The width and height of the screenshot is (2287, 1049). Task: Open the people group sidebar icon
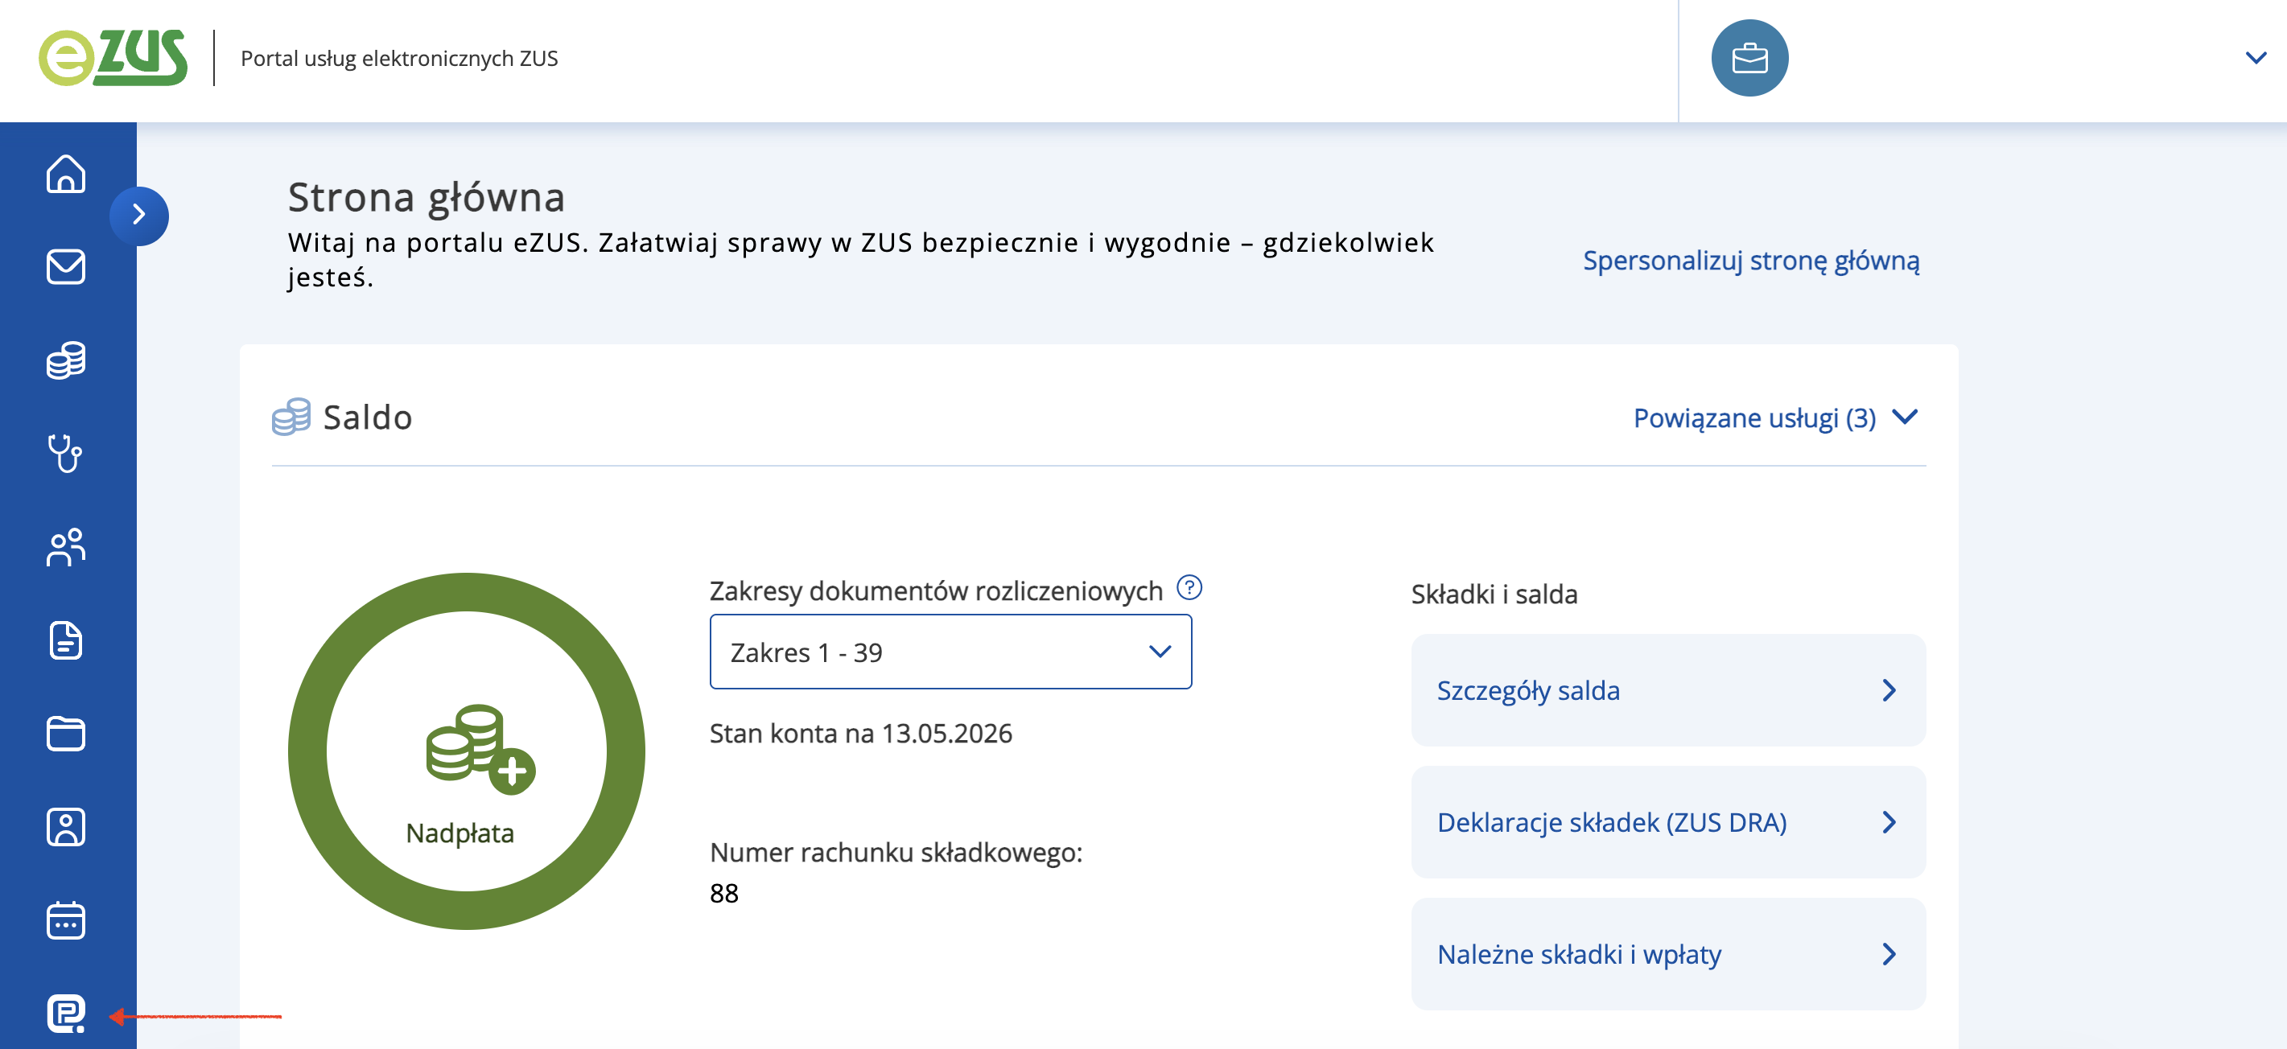[66, 547]
